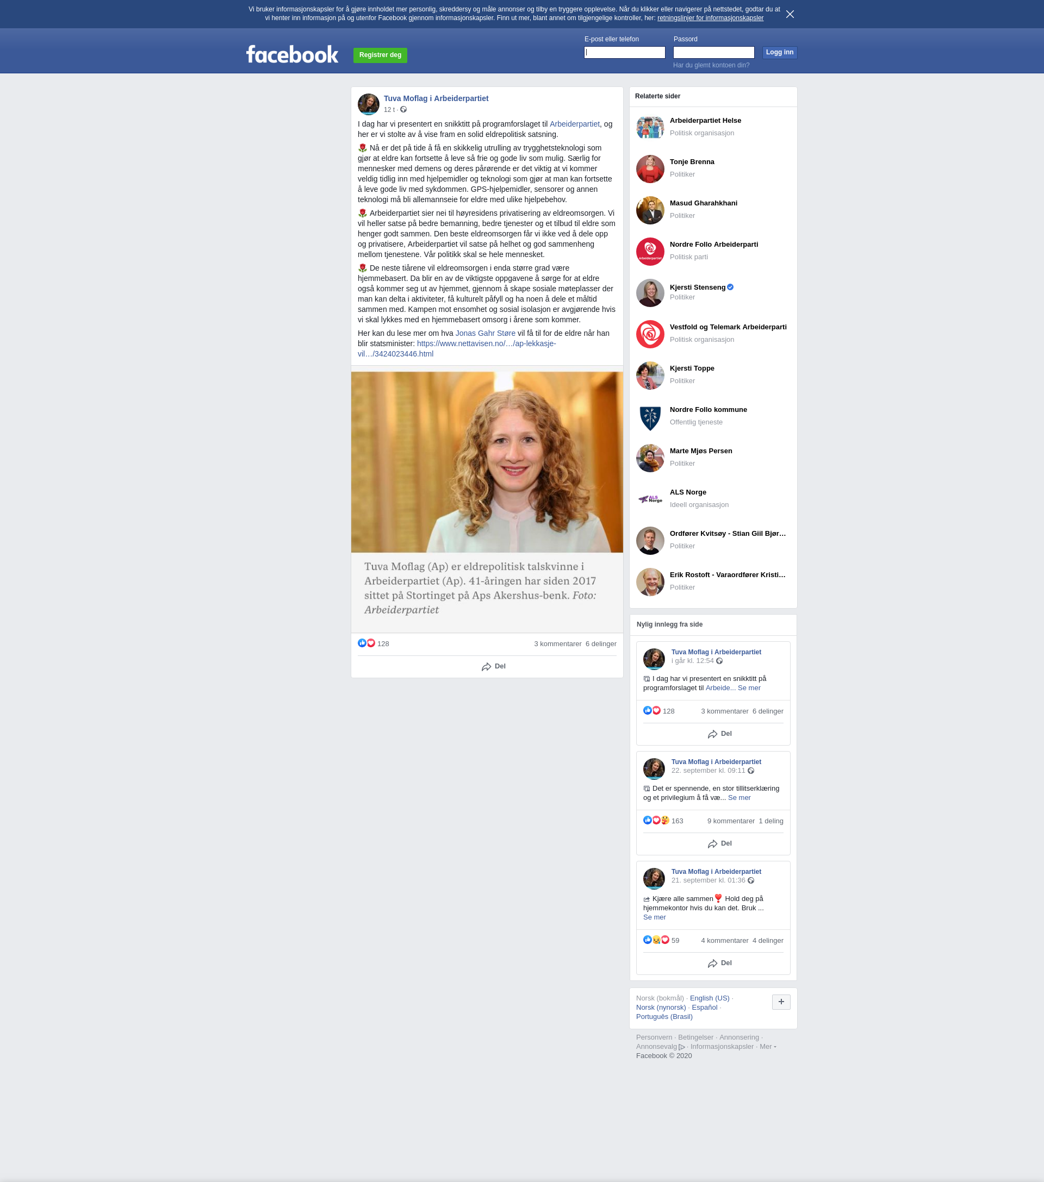Click globe icon next to i går kl. 12:54
This screenshot has height=1182, width=1044.
tap(719, 661)
